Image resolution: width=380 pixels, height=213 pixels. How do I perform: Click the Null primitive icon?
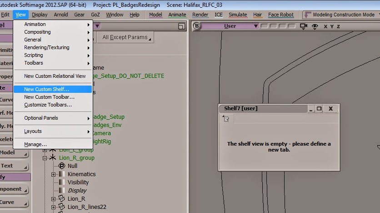(x=62, y=166)
